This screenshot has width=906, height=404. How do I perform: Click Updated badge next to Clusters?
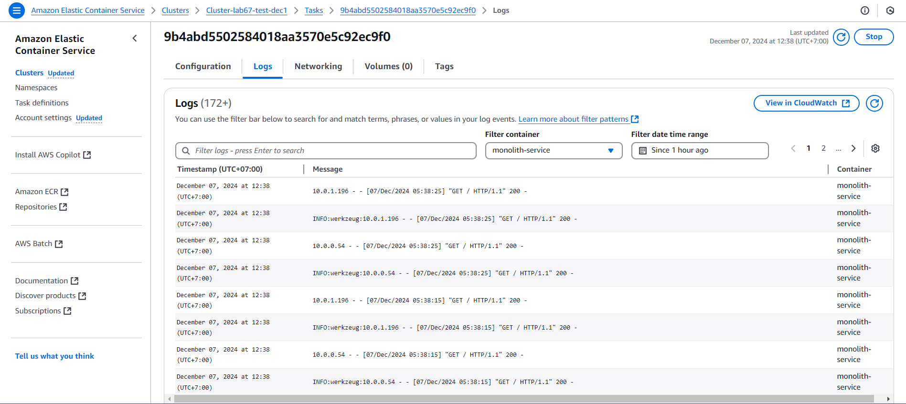(x=61, y=73)
